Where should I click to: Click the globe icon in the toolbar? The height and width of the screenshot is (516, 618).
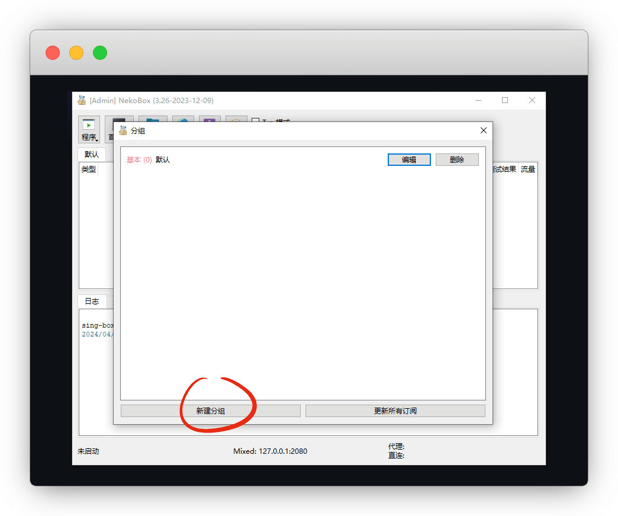(x=183, y=119)
